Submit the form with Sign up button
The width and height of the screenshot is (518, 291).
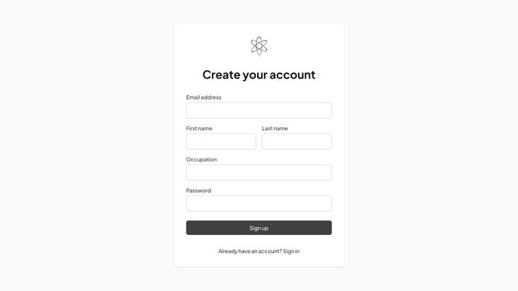click(259, 228)
